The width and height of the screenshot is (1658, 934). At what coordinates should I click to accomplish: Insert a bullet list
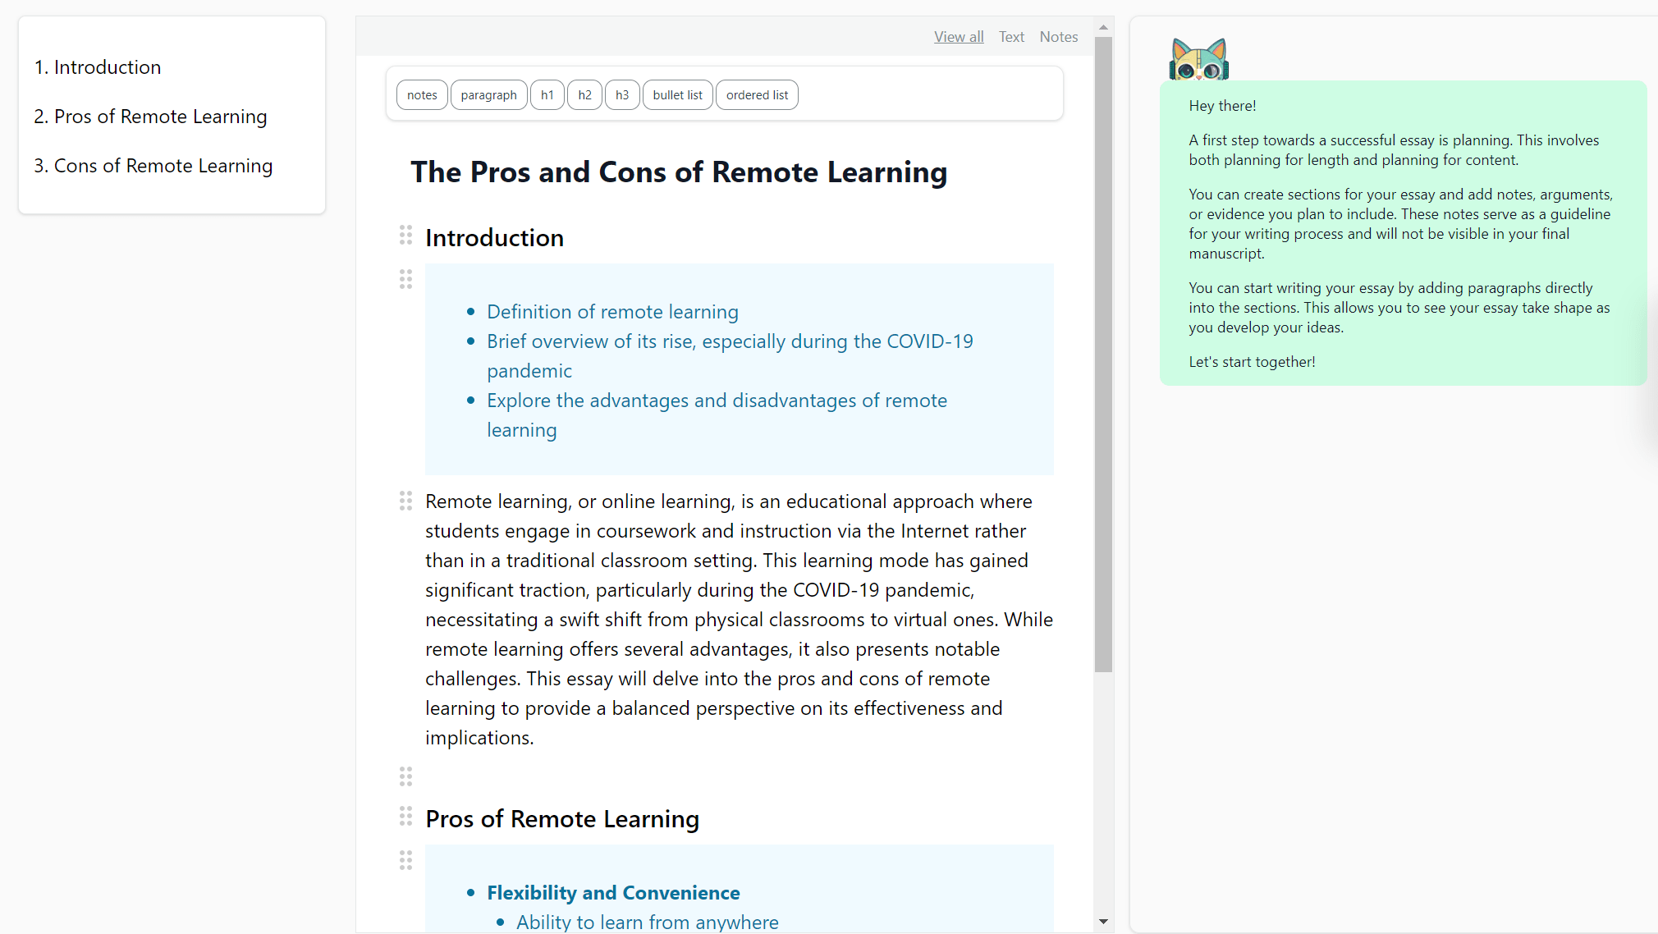pos(677,95)
